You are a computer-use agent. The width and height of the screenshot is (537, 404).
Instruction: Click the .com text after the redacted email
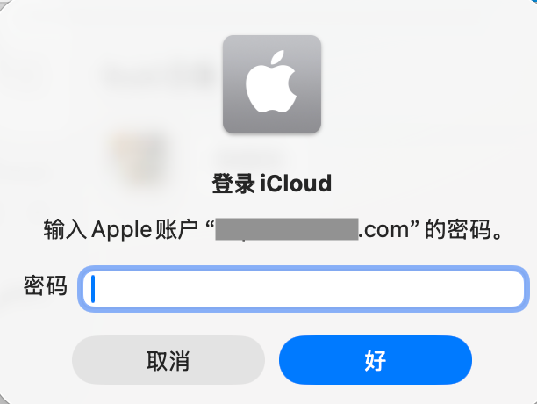tap(383, 229)
